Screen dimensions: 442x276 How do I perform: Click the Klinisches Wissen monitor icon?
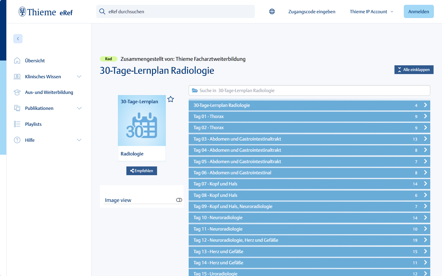click(17, 76)
